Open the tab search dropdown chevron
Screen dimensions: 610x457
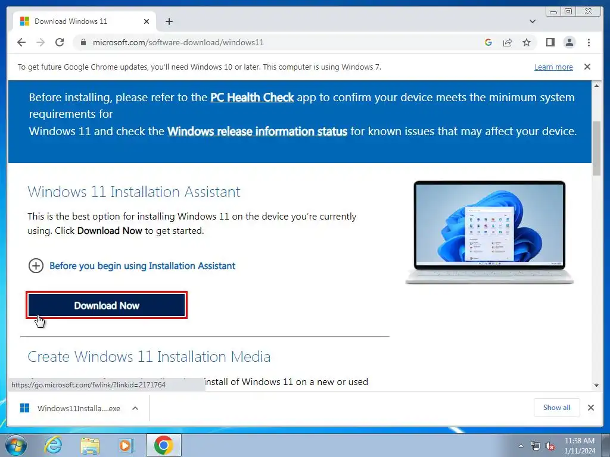[533, 21]
